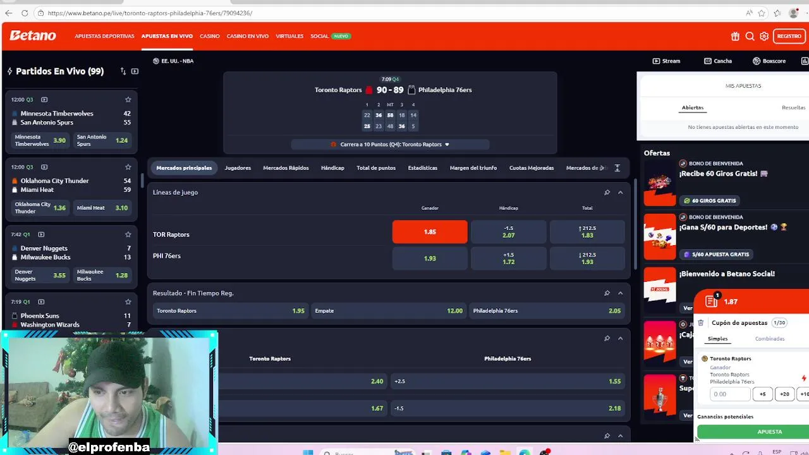809x455 pixels.
Task: Open Social menu item
Action: (320, 36)
